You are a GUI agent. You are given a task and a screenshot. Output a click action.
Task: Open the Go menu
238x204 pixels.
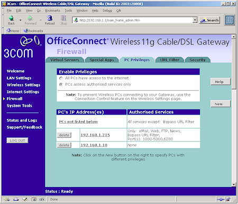pos(39,11)
